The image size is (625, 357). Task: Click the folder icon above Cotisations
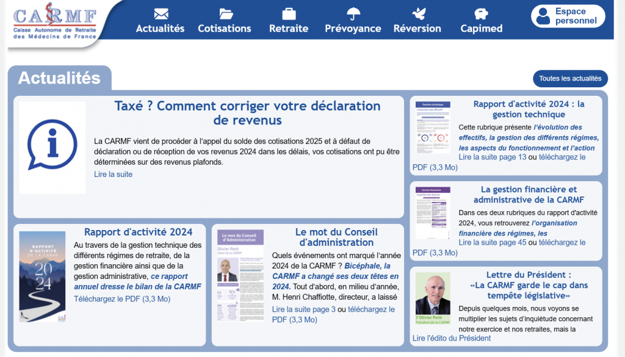(226, 14)
